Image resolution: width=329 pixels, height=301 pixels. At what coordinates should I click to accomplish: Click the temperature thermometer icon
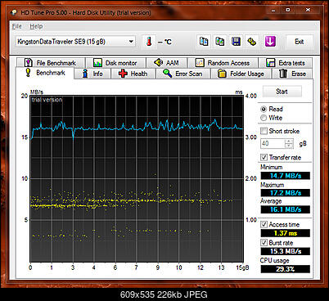[149, 42]
